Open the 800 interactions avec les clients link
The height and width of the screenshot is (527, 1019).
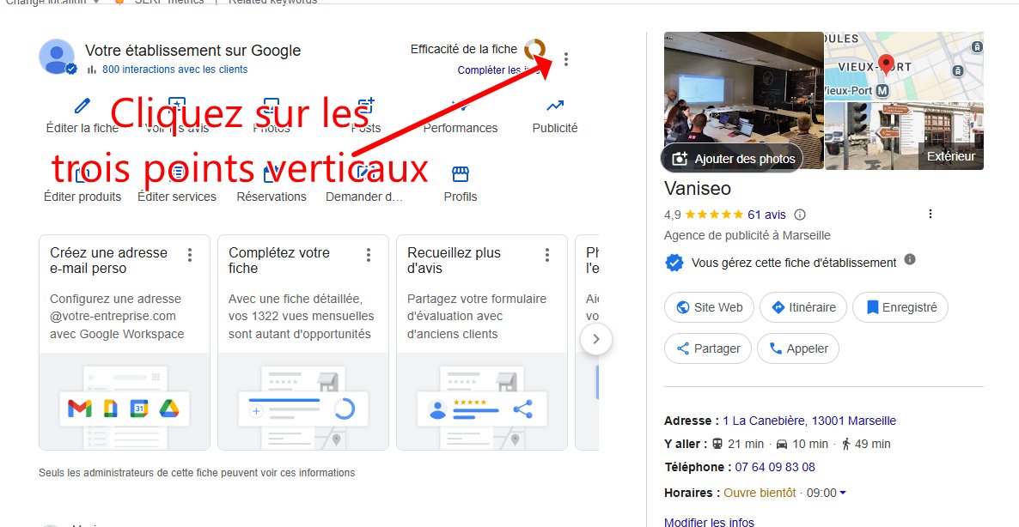click(x=174, y=70)
